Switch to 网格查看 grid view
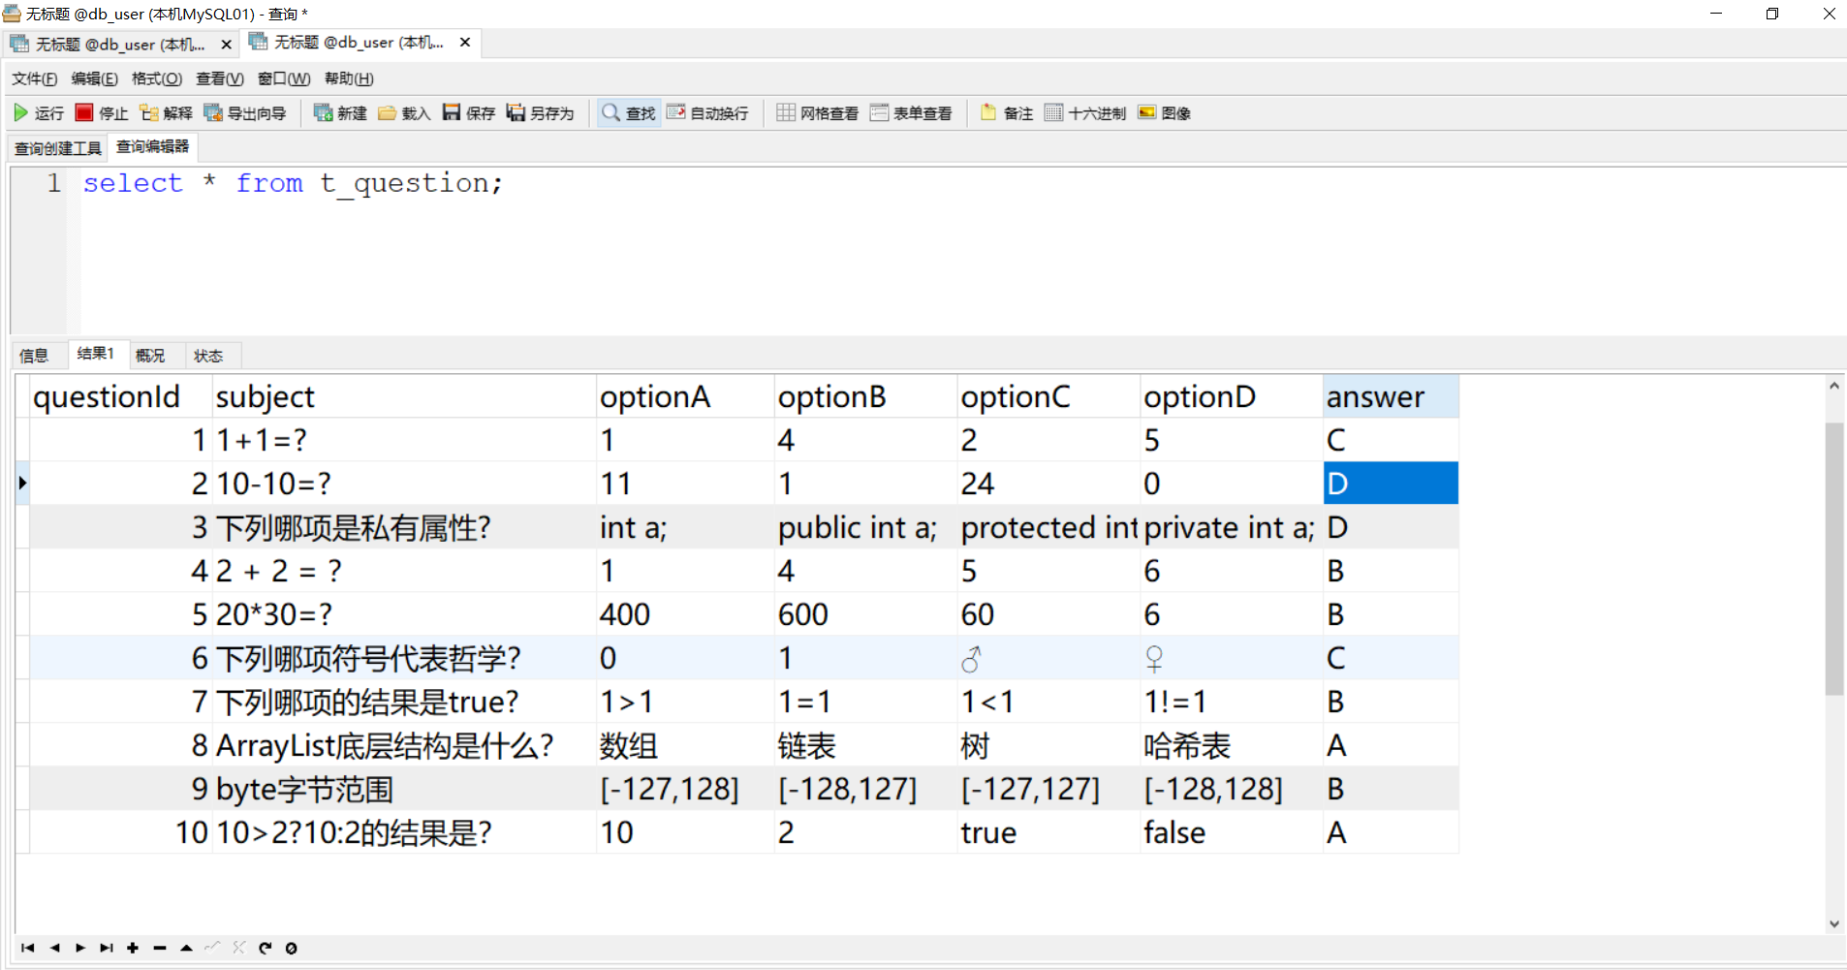Screen dimensions: 1847x970 pos(818,113)
